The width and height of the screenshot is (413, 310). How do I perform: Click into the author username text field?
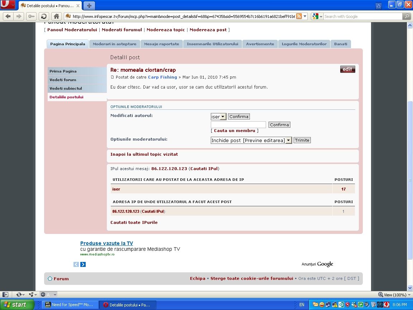238,125
